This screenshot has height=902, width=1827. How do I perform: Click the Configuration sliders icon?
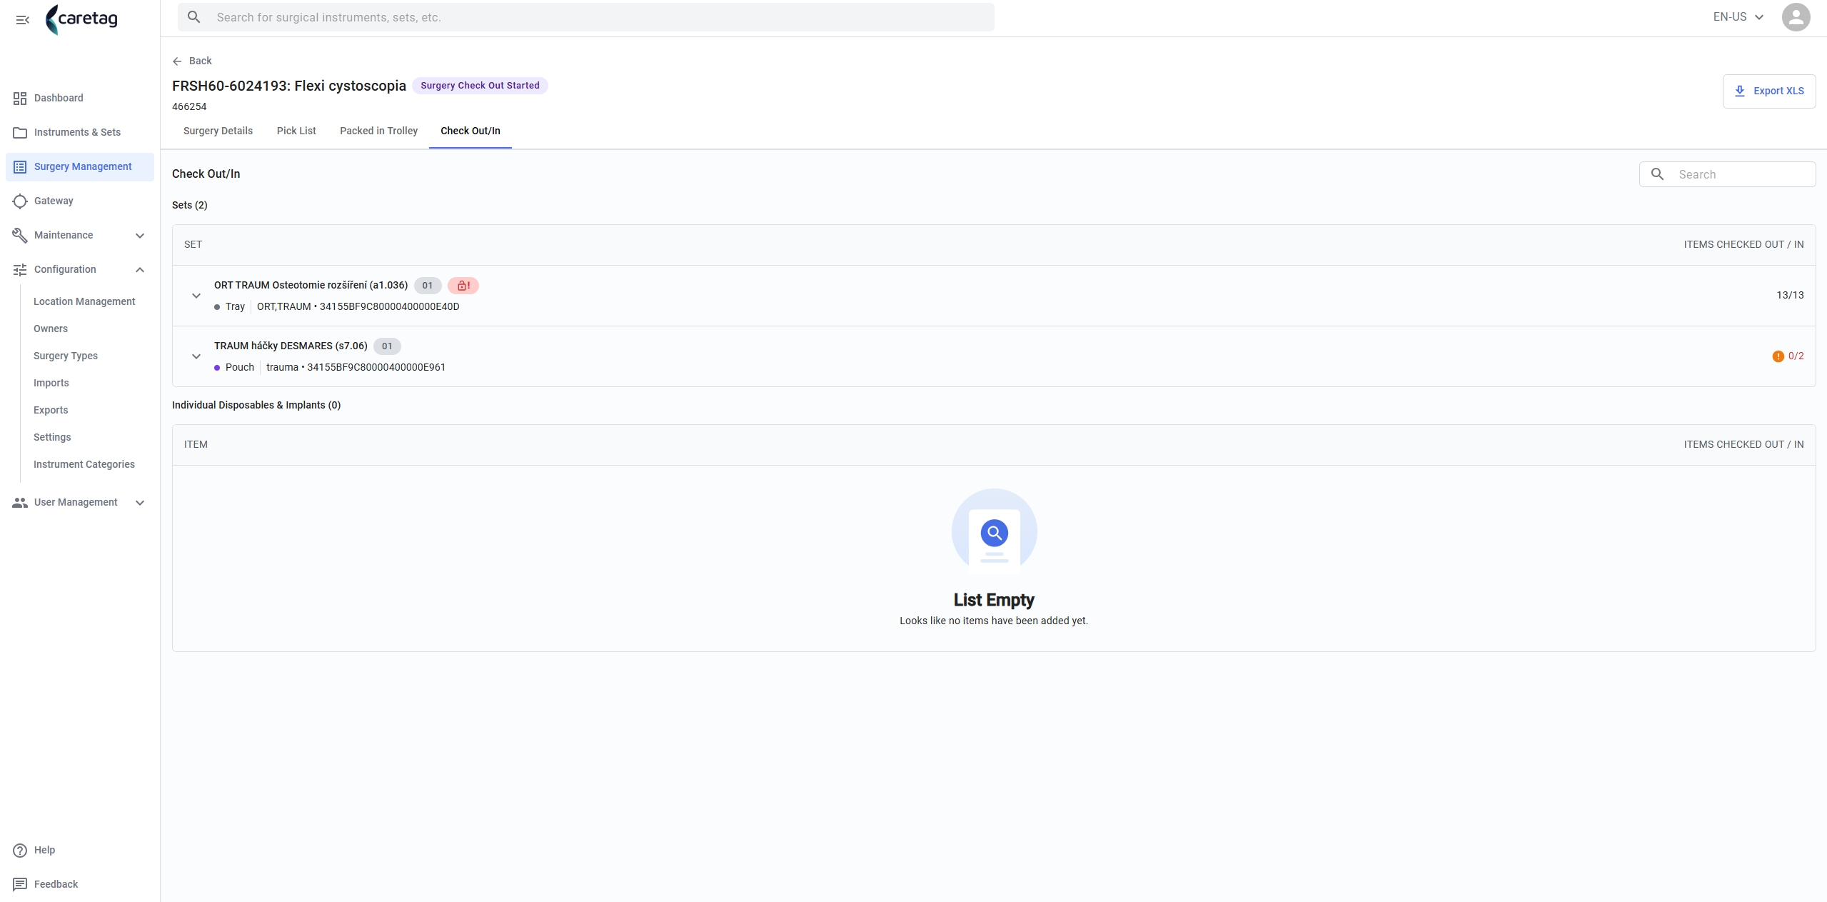point(20,270)
